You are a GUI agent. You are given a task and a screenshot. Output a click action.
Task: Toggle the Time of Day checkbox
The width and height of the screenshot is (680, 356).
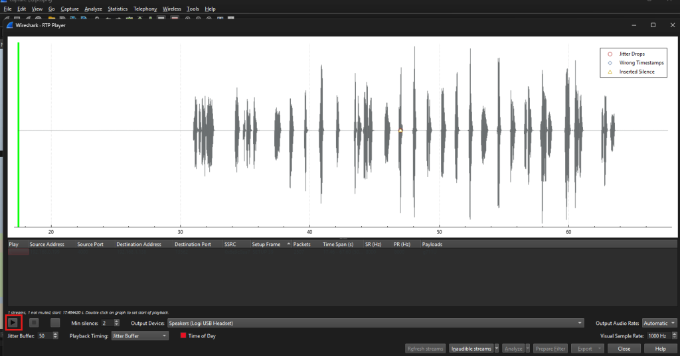coord(183,335)
